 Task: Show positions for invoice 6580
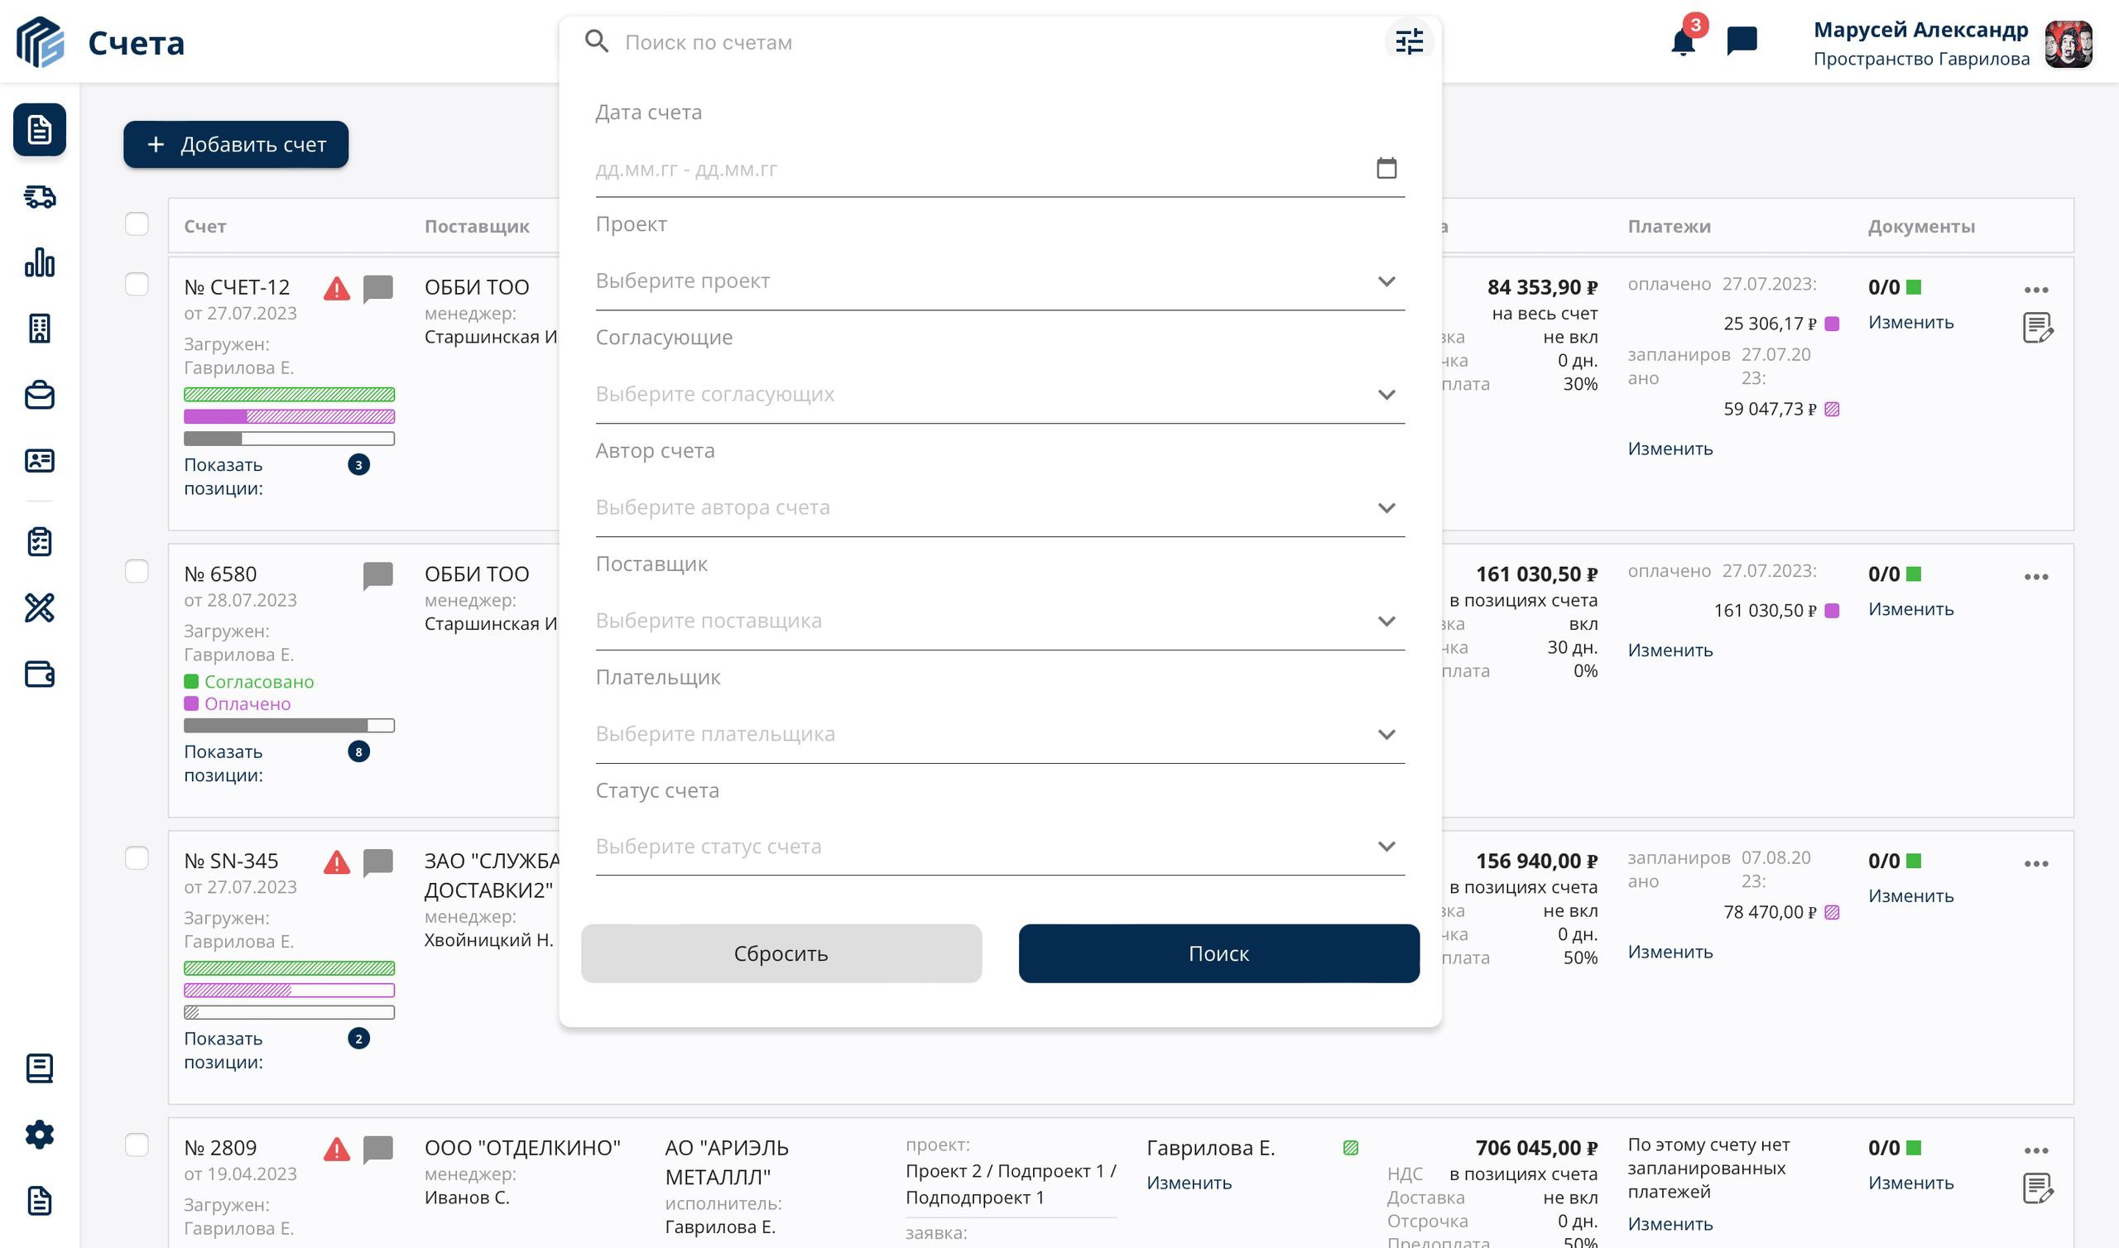tap(223, 764)
